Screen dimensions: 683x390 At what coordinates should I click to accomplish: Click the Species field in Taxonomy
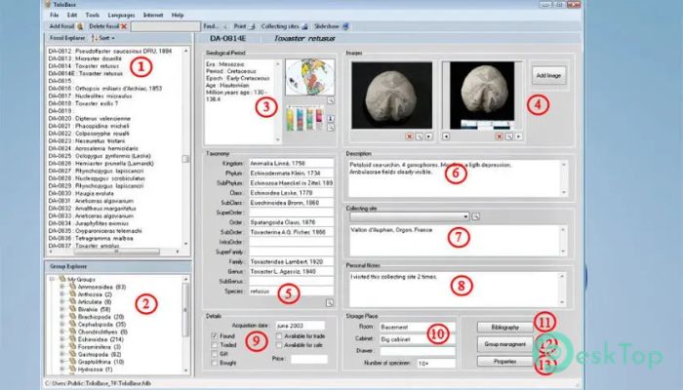(x=291, y=292)
